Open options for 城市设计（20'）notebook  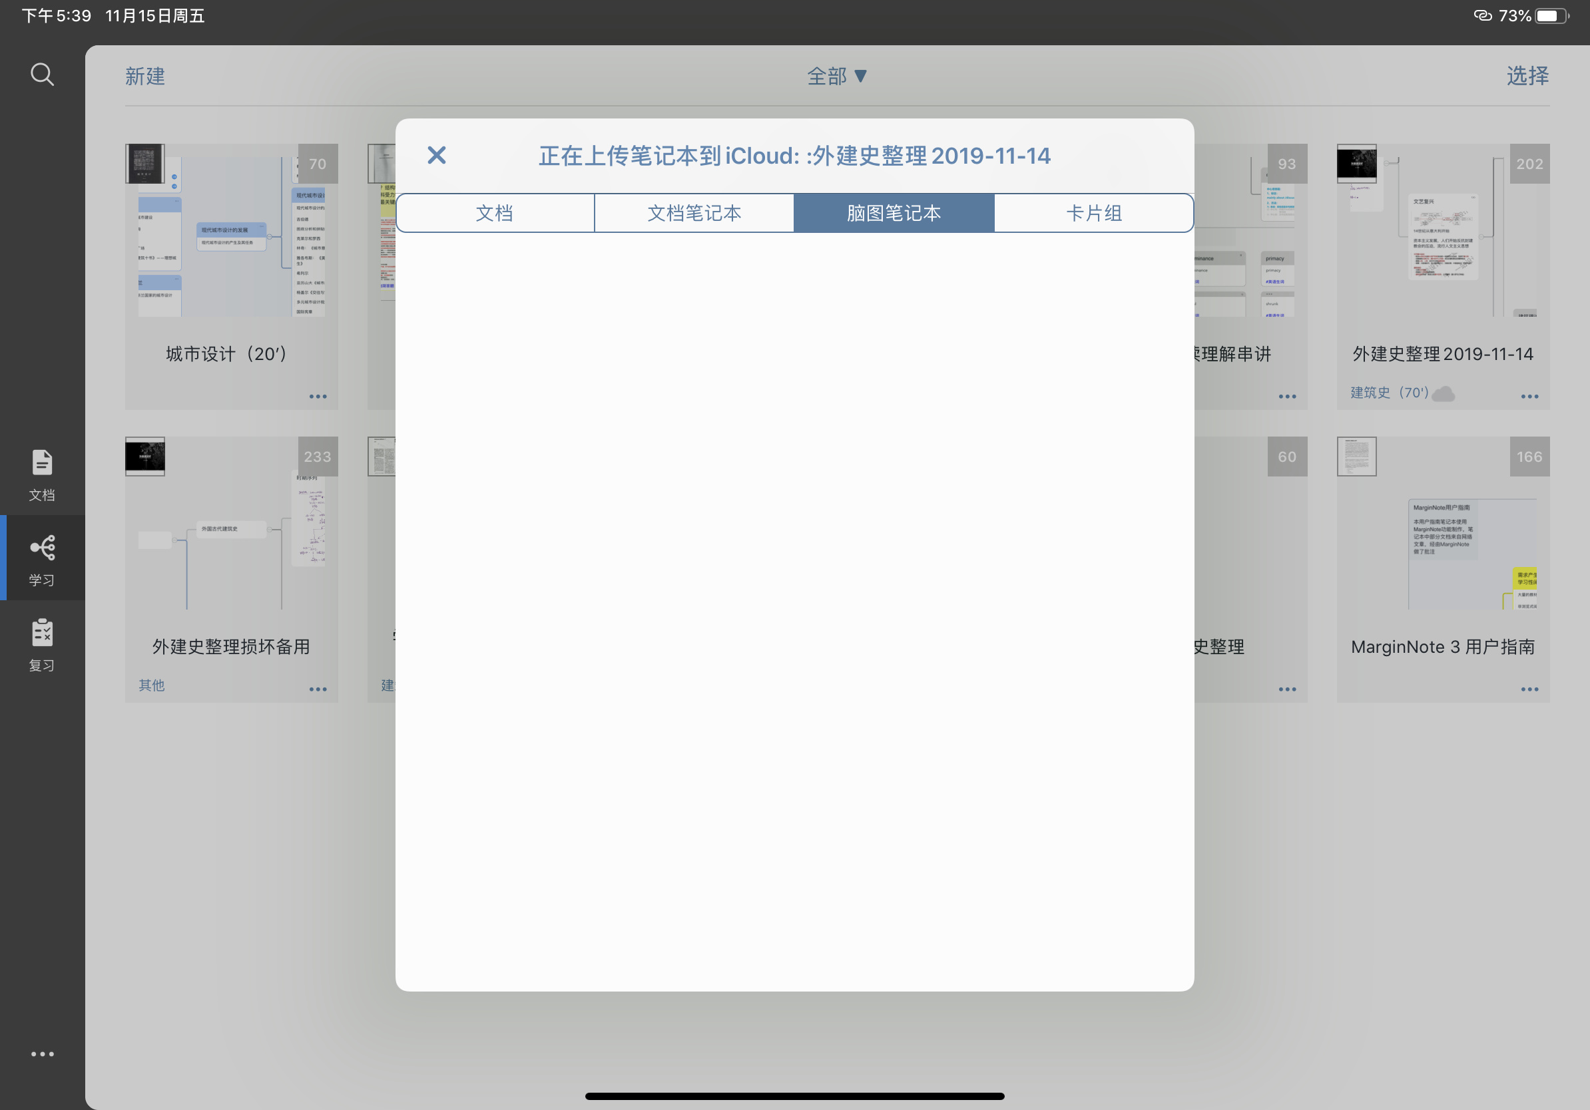(318, 397)
